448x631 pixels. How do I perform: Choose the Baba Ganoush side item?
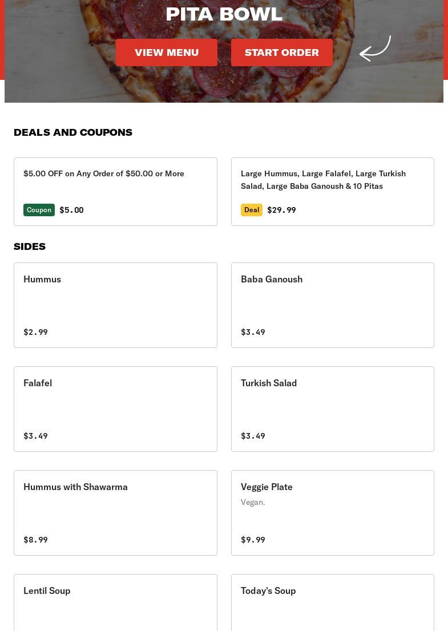point(332,305)
